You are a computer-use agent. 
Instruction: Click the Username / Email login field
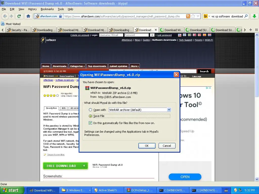[111, 35]
